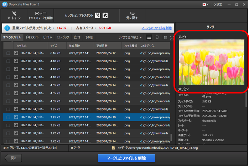Select the Video (ビデオ) tab
Viewport: 249px width, 166px height.
tap(77, 37)
